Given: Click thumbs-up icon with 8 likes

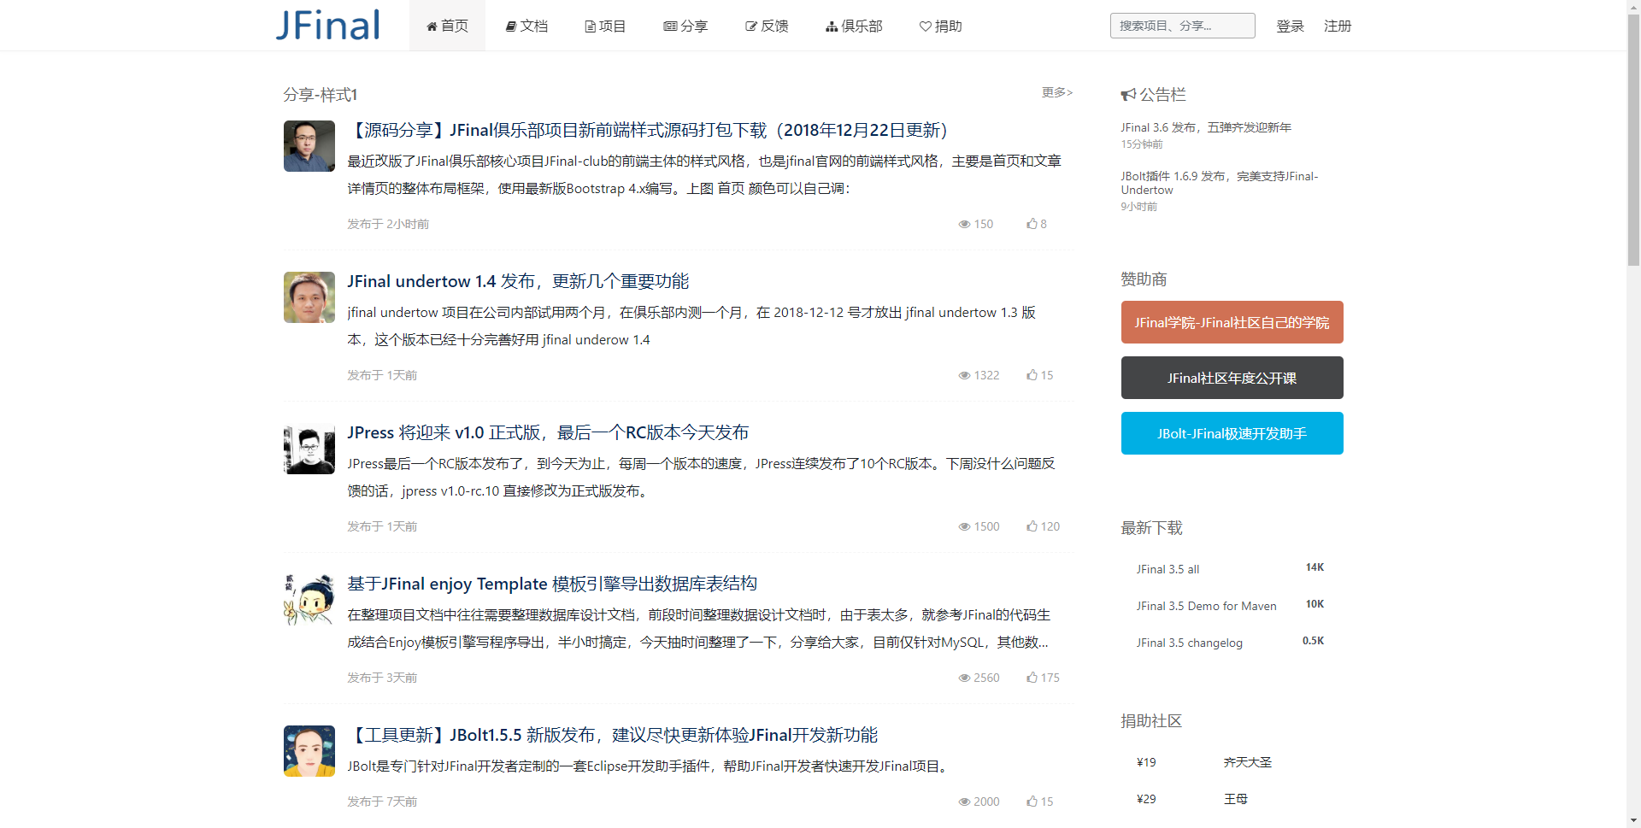Looking at the screenshot, I should point(1032,224).
